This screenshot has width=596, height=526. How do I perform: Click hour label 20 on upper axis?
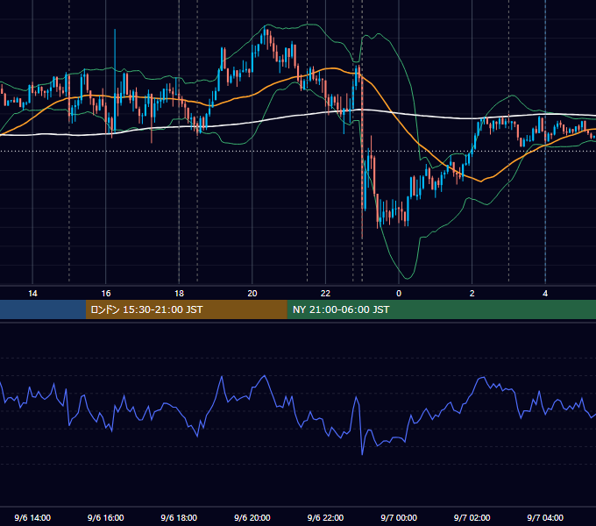[252, 294]
